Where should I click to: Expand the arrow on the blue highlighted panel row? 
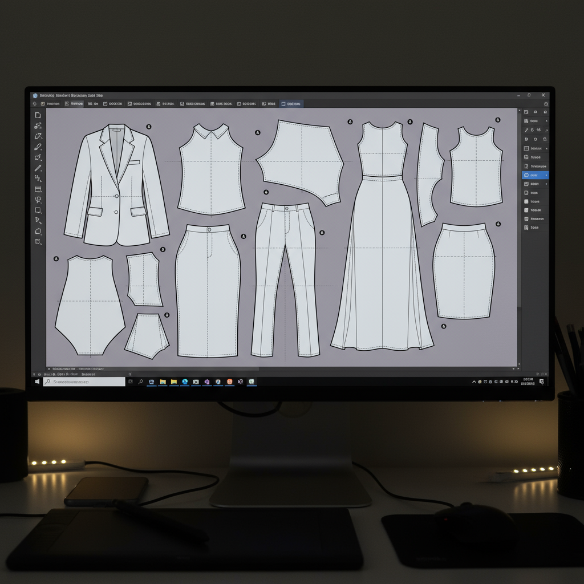(x=546, y=176)
